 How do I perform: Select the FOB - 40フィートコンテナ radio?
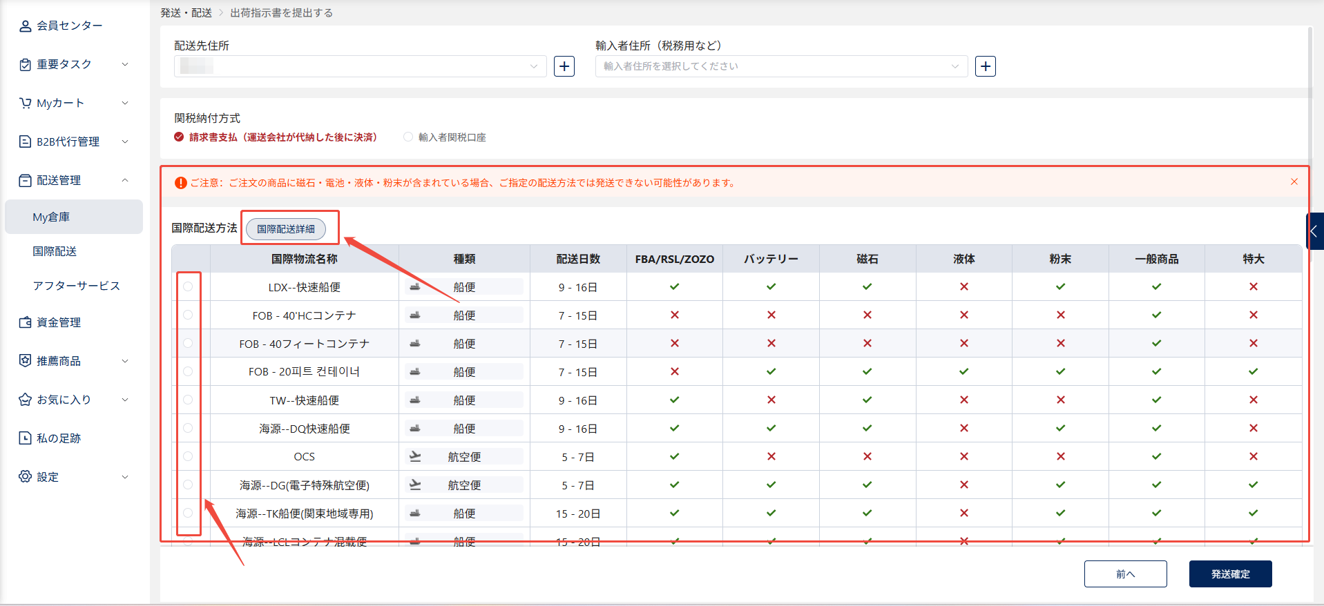[x=188, y=343]
